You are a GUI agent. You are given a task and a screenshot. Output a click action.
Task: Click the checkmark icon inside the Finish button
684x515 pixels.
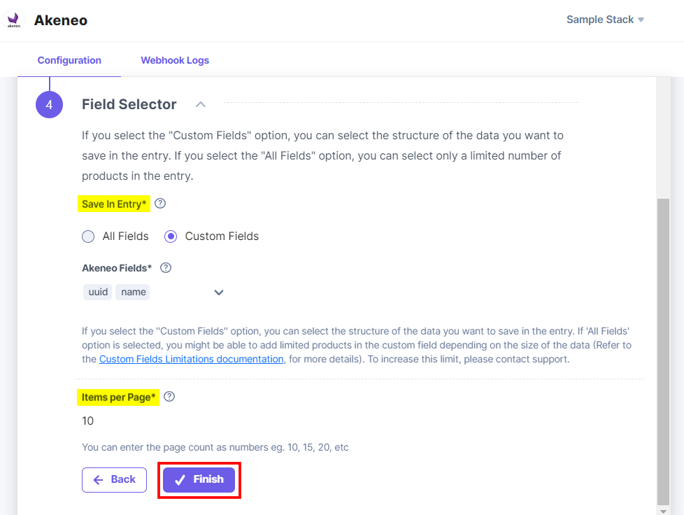pos(181,479)
